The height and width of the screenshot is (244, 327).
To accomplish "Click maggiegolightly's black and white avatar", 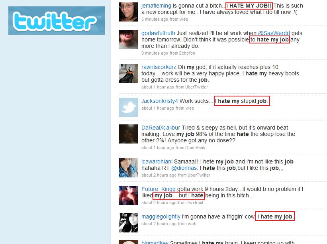I will point(129,223).
